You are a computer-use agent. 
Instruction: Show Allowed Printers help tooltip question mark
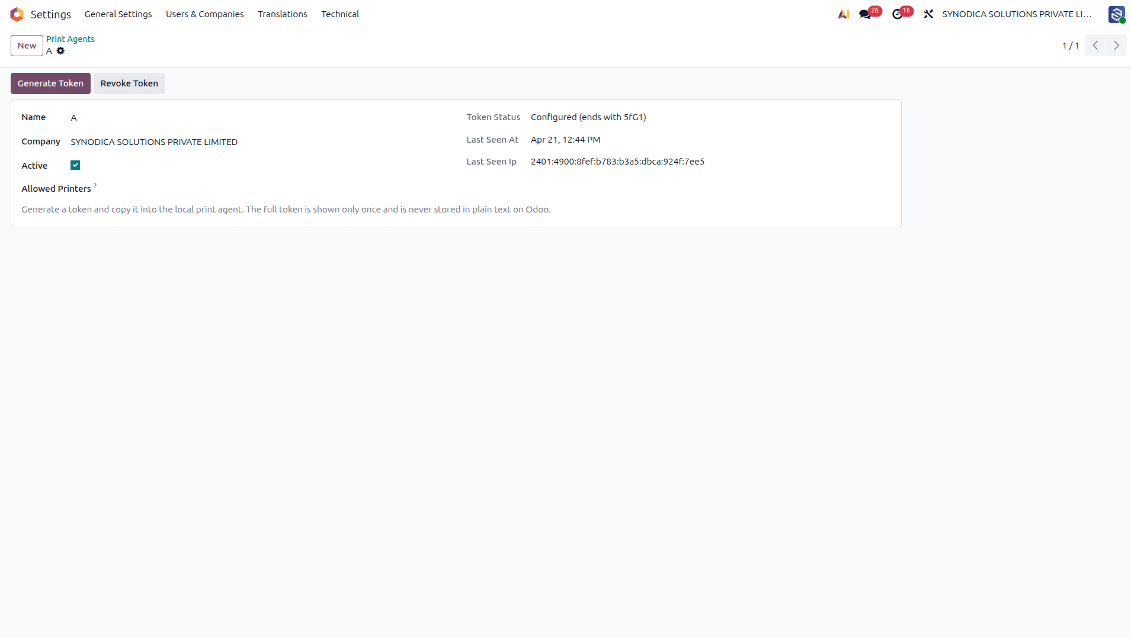click(95, 186)
